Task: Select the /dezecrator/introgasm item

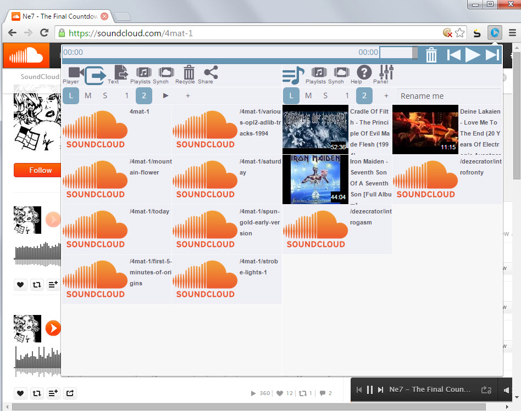Action: pyautogui.click(x=337, y=229)
